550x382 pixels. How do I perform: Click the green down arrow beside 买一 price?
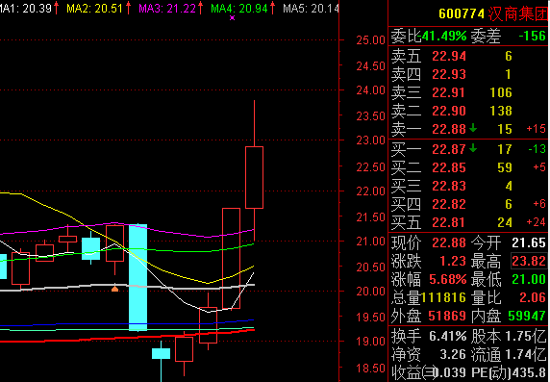click(x=473, y=148)
